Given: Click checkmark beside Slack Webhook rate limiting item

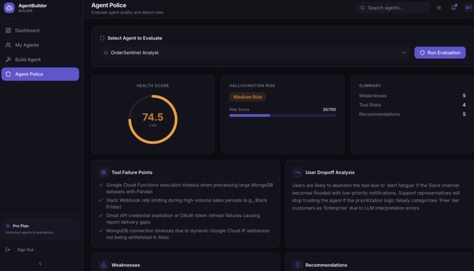Looking at the screenshot, I should click(101, 200).
